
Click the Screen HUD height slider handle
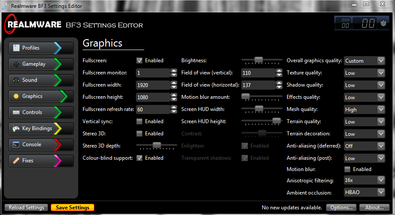click(x=276, y=121)
